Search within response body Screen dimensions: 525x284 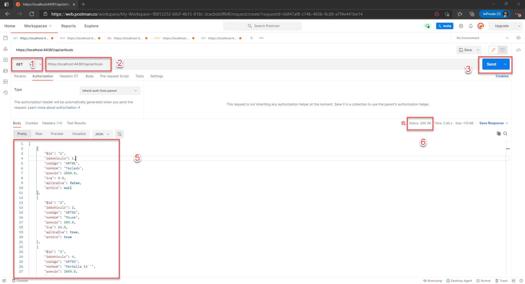click(505, 134)
